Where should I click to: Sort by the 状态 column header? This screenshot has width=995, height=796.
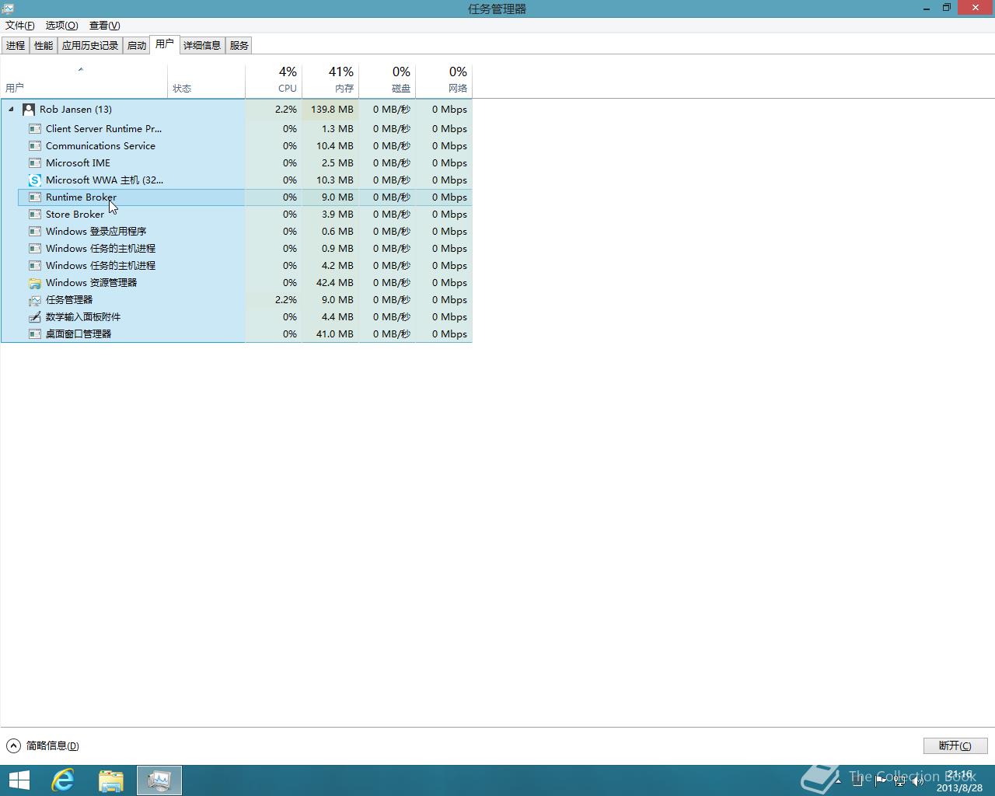point(206,81)
